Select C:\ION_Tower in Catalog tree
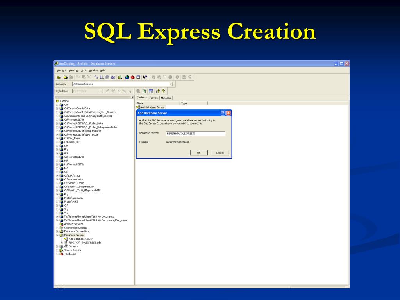The width and height of the screenshot is (400, 300). 72,138
